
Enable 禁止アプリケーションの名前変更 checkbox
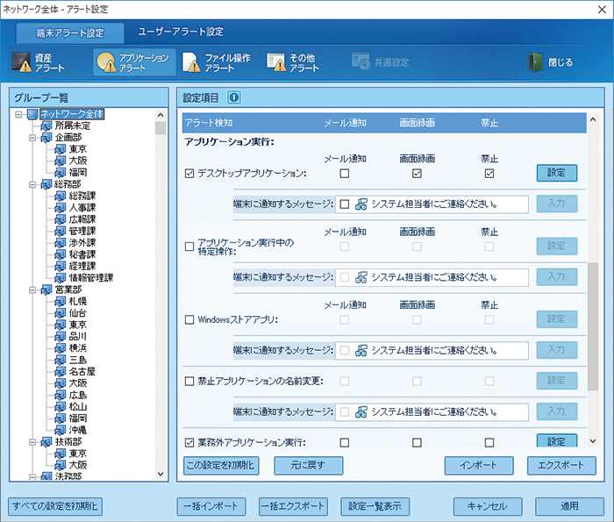189,381
